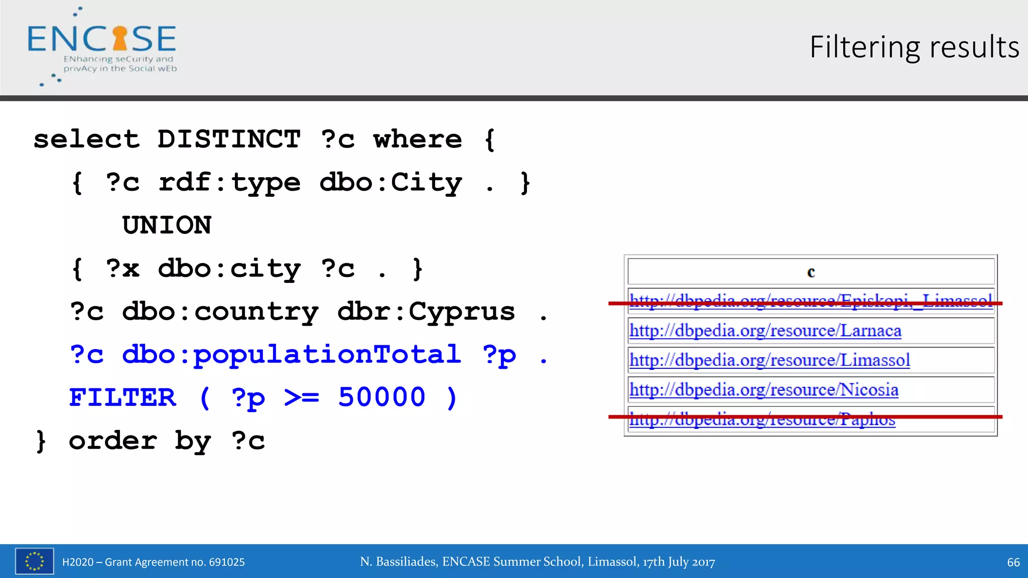Click the H2020 Grant Agreement footer text
The height and width of the screenshot is (578, 1028).
tap(153, 562)
